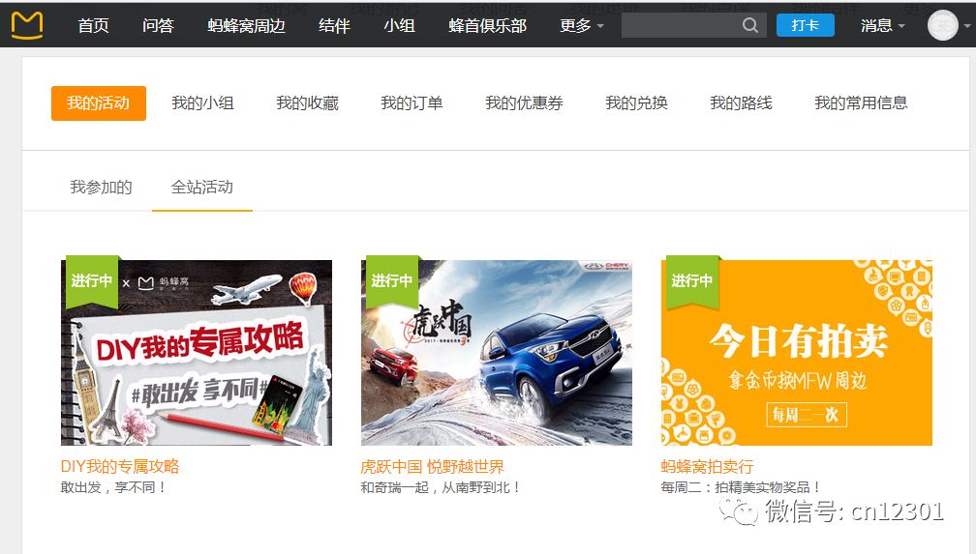Switch to 我的收藏 tab
The image size is (976, 554).
[308, 103]
